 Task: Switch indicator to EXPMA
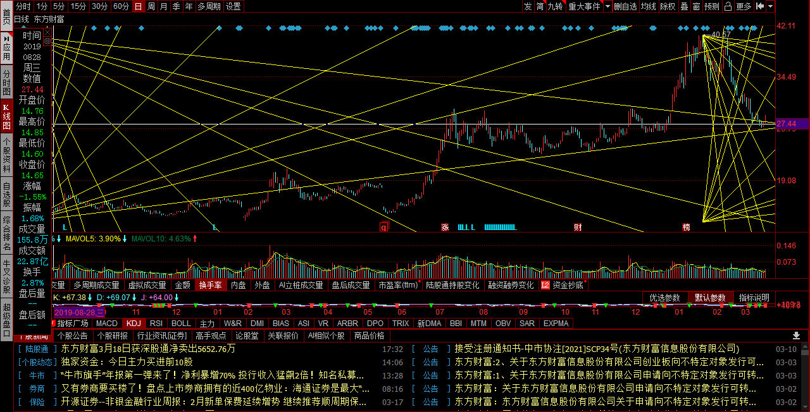(556, 323)
